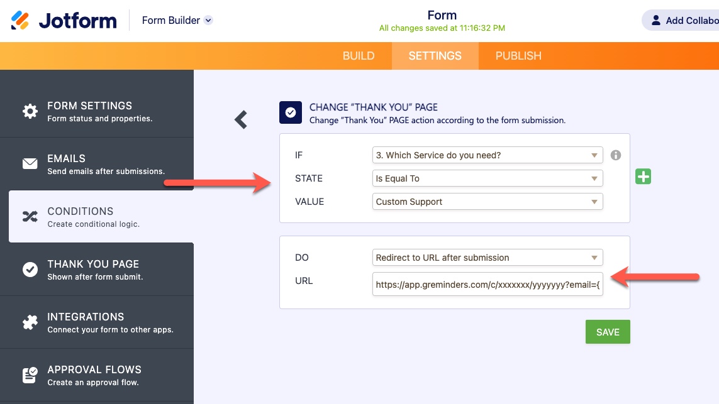719x404 pixels.
Task: Open Thank You Page via the checkmark icon
Action: click(x=30, y=269)
